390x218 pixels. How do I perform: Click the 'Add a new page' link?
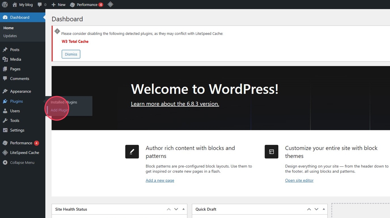[x=160, y=180]
